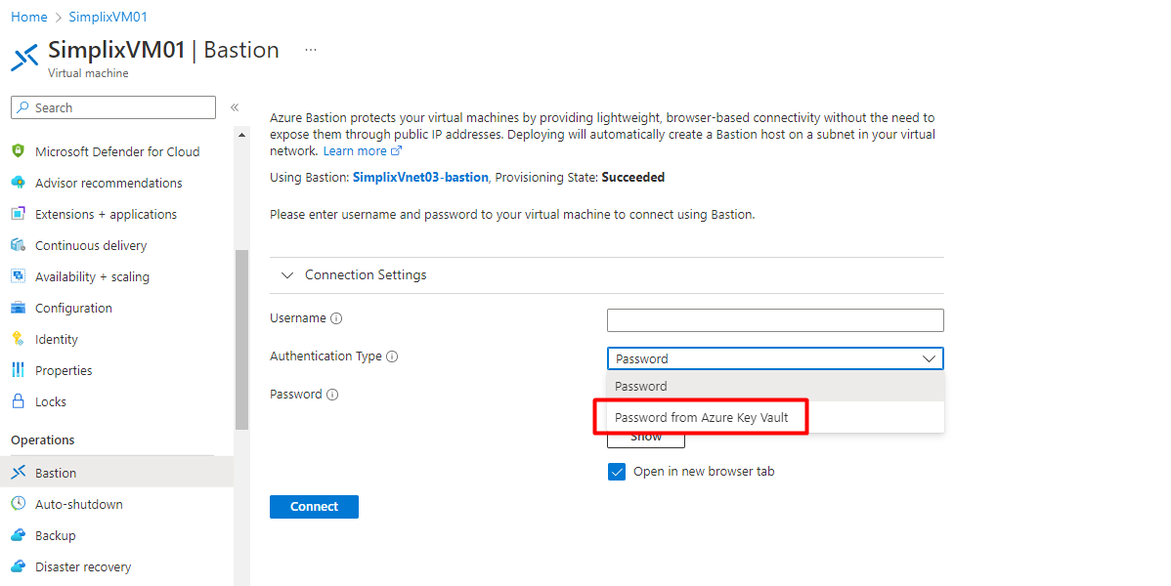Viewport: 1171px width, 586px height.
Task: Click the sidebar vertical scrollbar thumb
Action: coord(241,339)
